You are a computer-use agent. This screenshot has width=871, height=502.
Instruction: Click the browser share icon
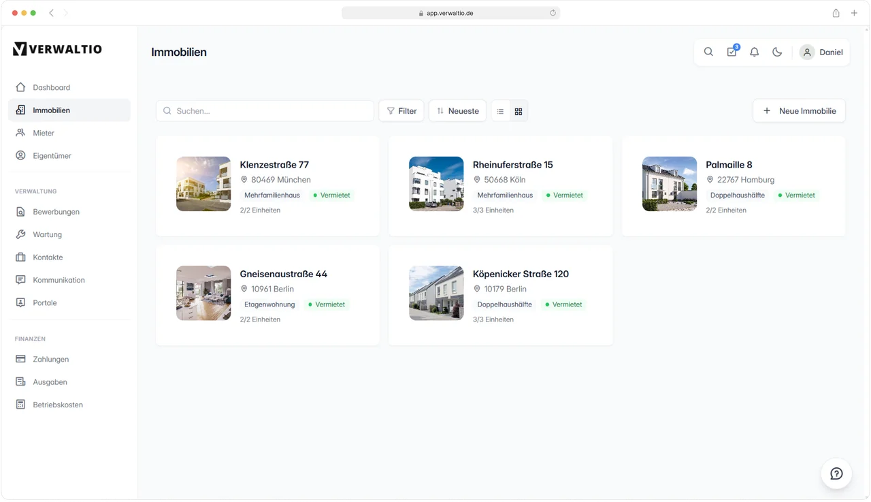tap(836, 13)
